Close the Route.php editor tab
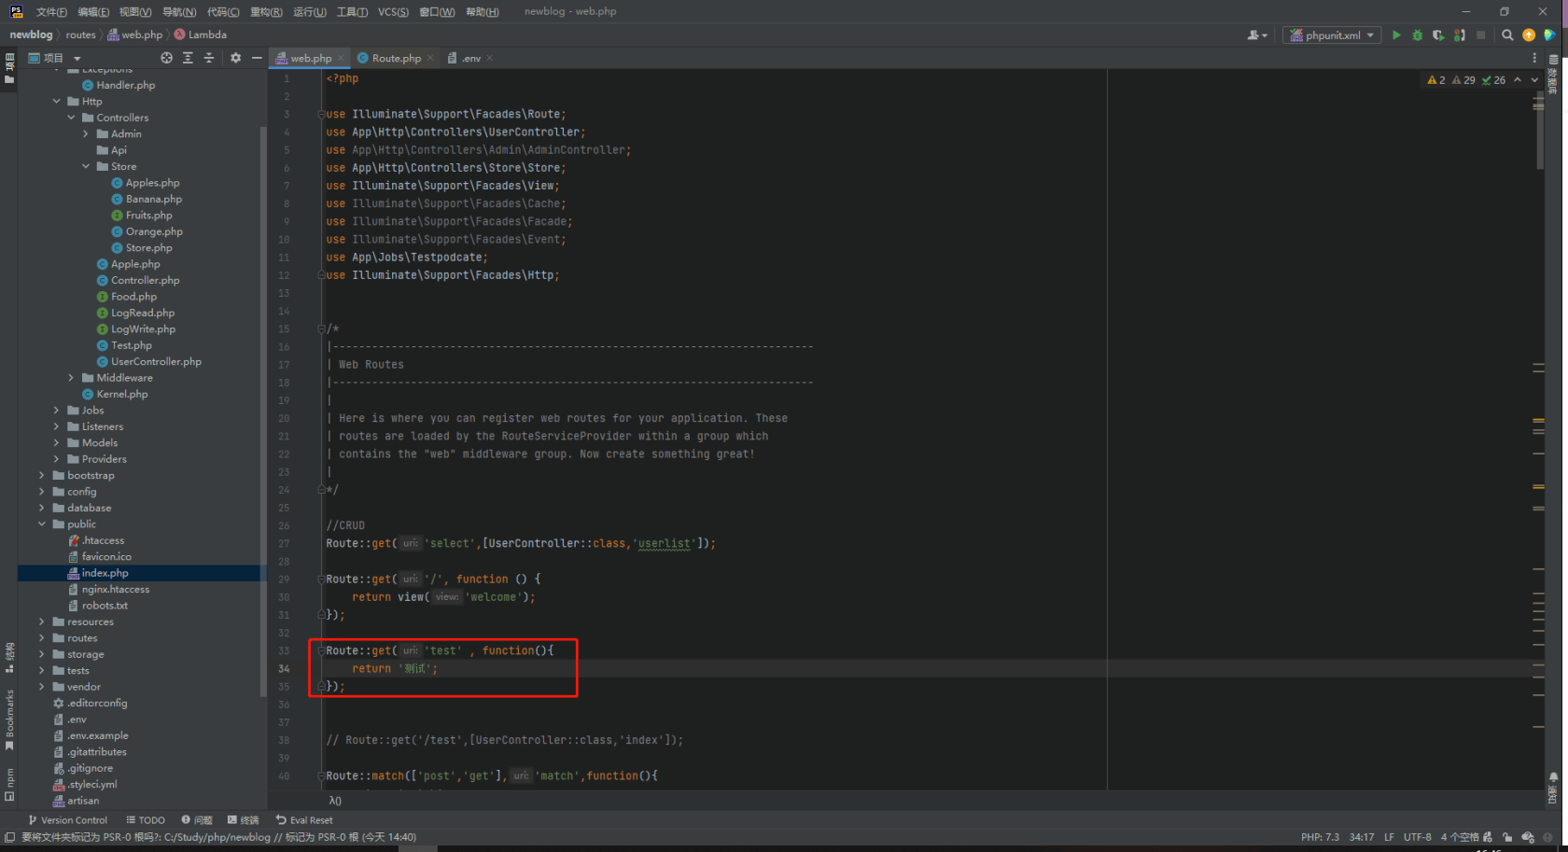The image size is (1568, 852). click(x=429, y=58)
